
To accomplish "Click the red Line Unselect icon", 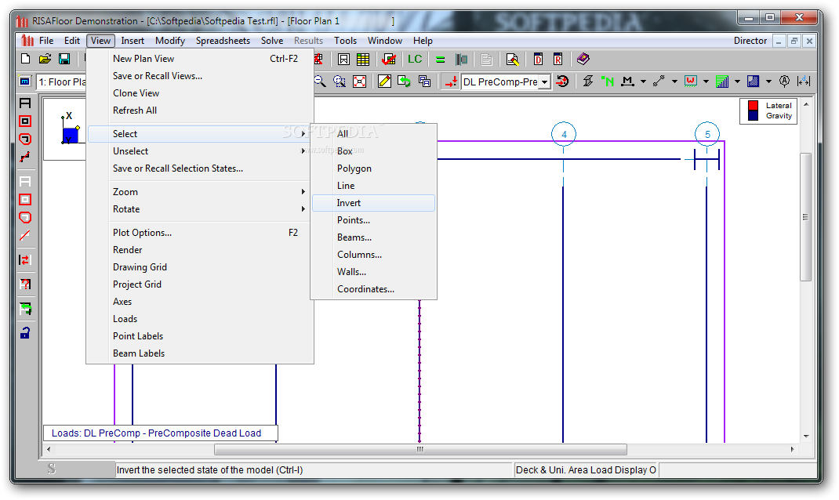I will coord(25,235).
